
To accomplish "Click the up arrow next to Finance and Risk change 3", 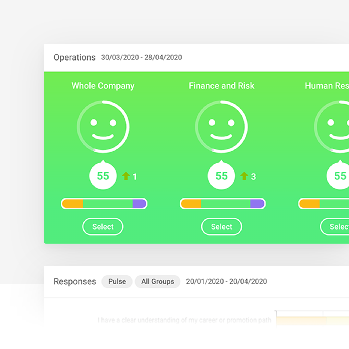I will tap(244, 176).
